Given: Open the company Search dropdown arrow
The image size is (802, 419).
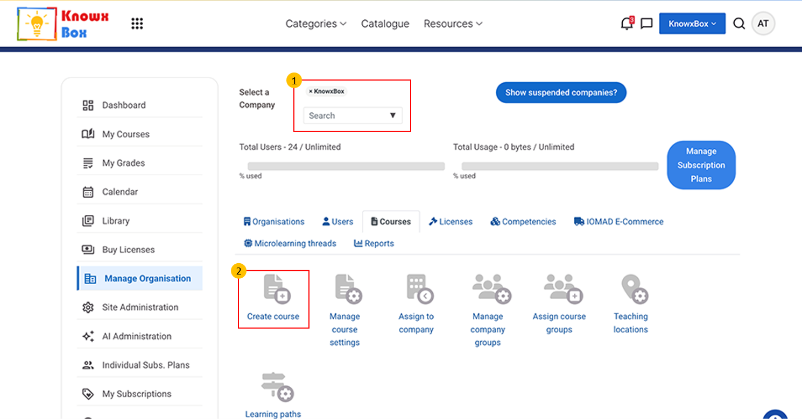Looking at the screenshot, I should [392, 115].
